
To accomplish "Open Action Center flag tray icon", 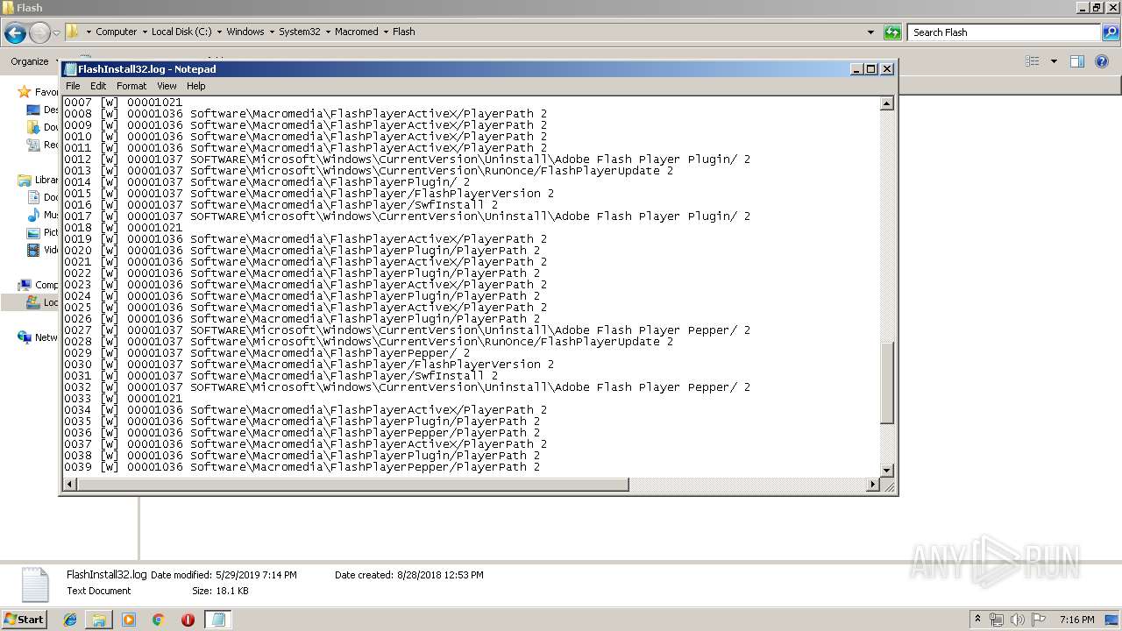I will pos(1039,620).
